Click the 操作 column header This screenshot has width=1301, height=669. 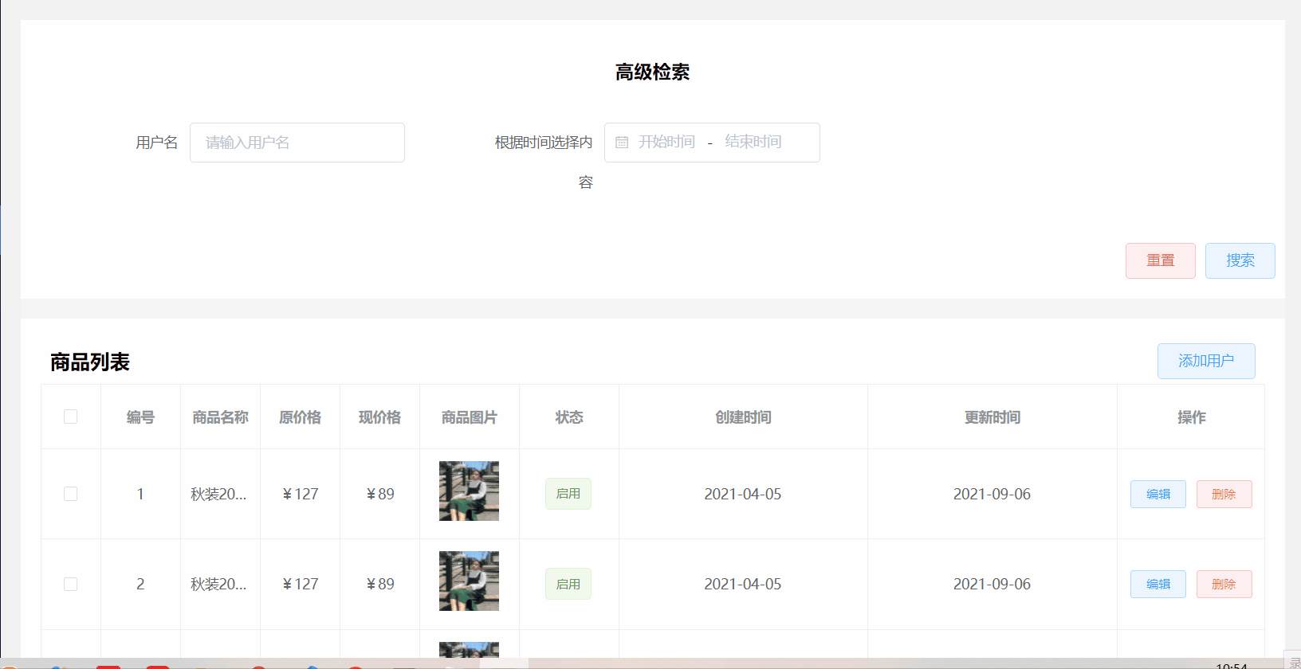[x=1191, y=417]
